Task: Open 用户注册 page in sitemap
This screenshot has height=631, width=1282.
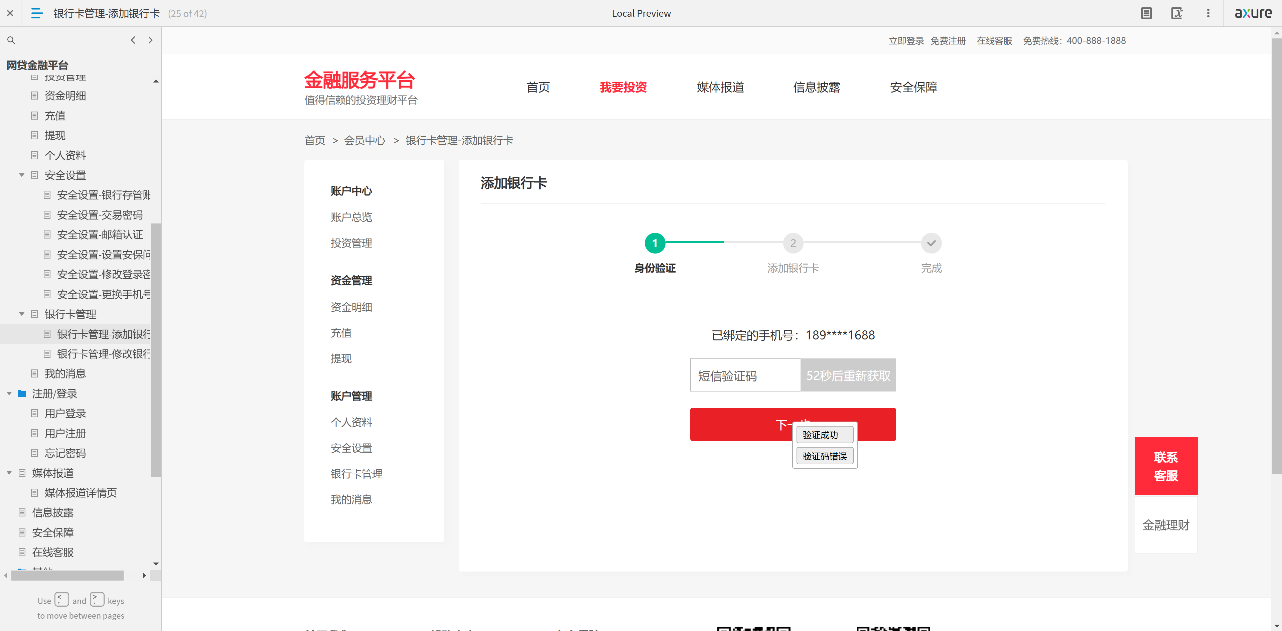Action: (x=65, y=434)
